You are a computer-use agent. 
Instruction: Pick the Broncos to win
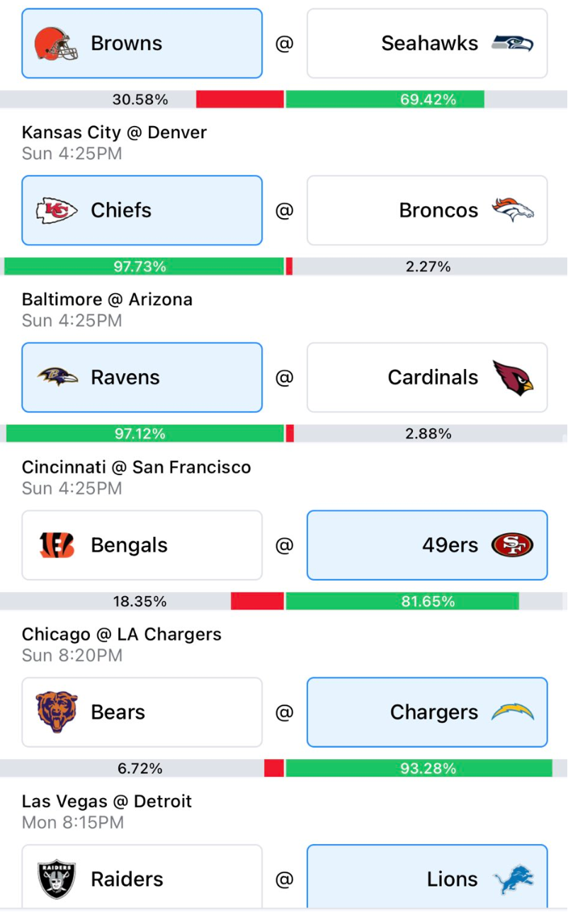click(427, 210)
